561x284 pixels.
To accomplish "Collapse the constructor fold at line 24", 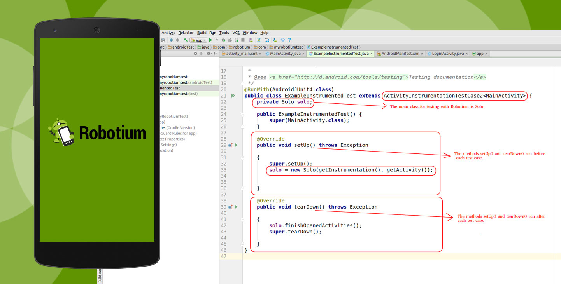I will [242, 114].
